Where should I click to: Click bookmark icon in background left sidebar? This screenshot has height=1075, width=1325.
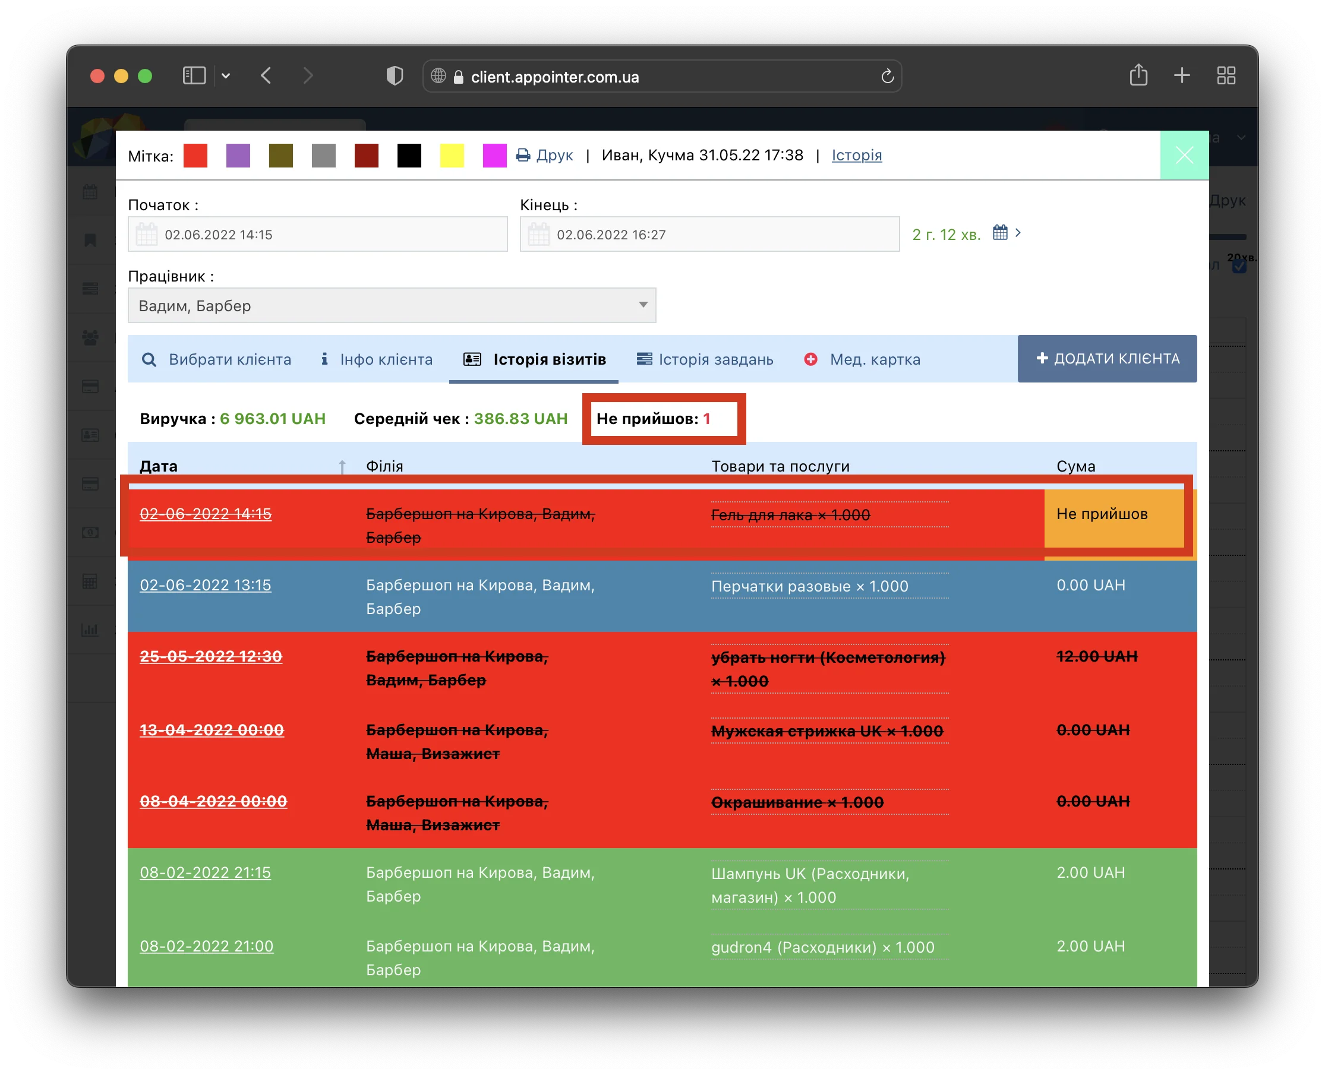pos(90,241)
